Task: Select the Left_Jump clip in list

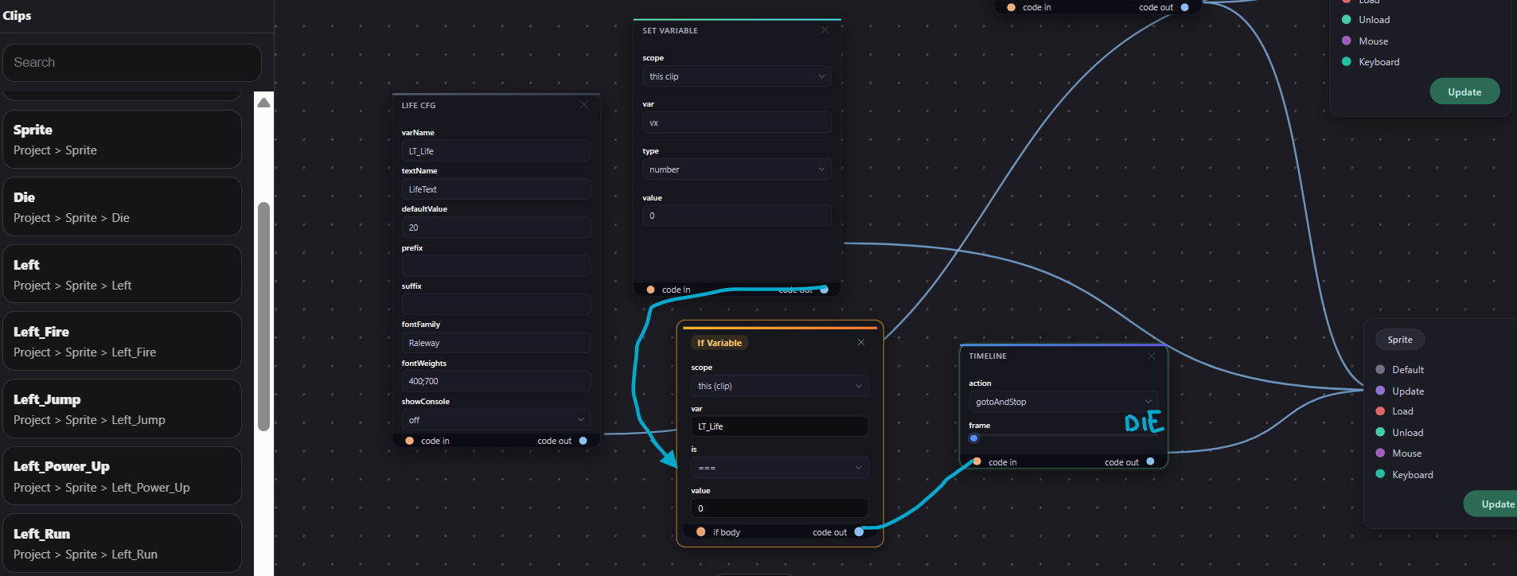Action: coord(122,409)
